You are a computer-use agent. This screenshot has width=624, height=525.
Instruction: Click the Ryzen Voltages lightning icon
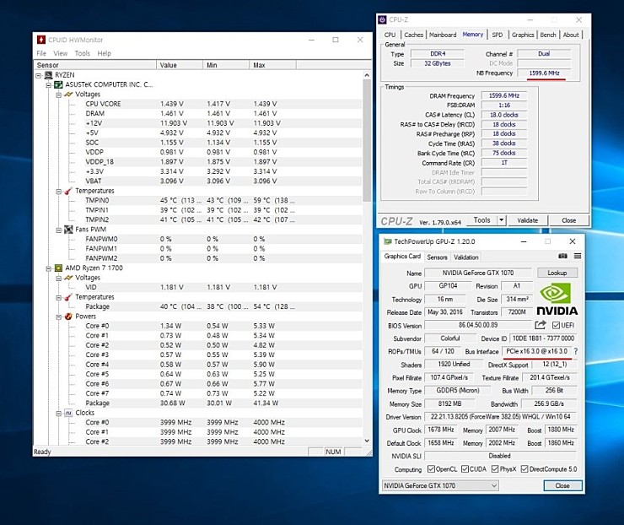pyautogui.click(x=68, y=278)
